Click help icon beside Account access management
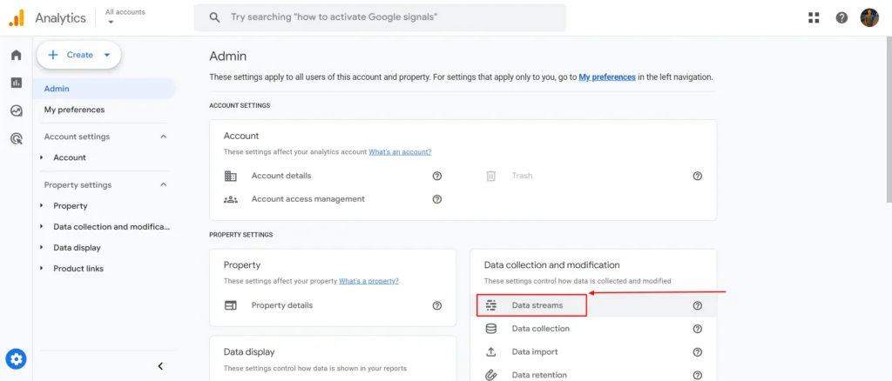Image resolution: width=892 pixels, height=381 pixels. point(437,199)
